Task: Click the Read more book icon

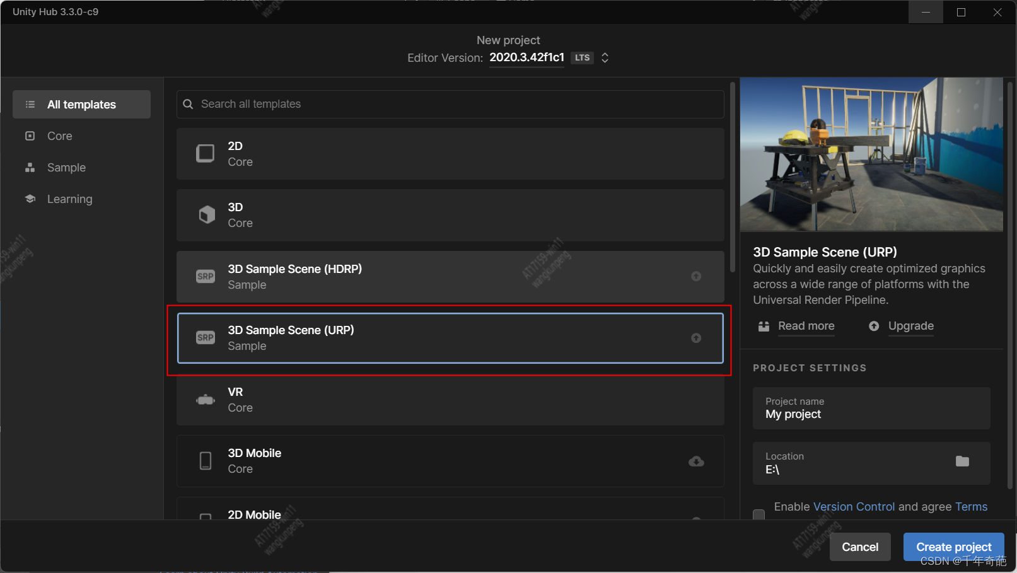Action: pos(764,326)
